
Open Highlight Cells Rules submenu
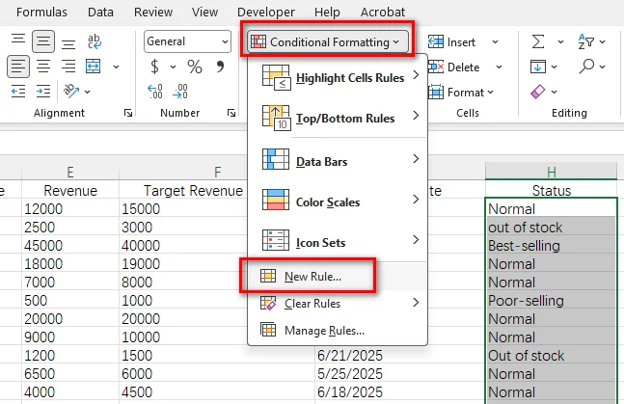[338, 77]
